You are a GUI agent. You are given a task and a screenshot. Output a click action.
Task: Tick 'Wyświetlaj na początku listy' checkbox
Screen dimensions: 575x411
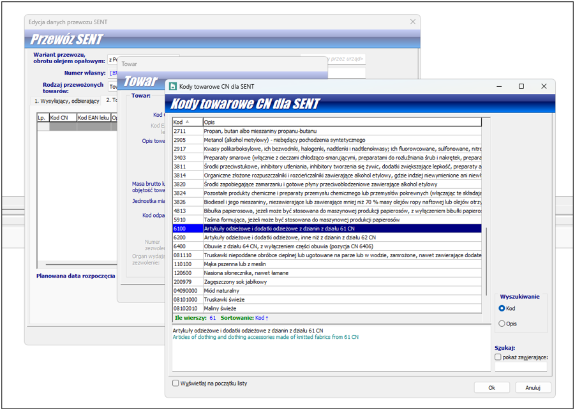tap(176, 384)
